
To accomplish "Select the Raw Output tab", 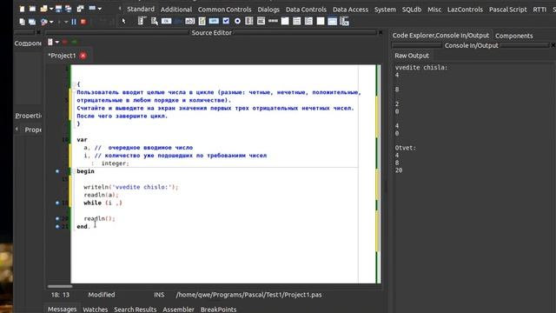I will coord(412,56).
